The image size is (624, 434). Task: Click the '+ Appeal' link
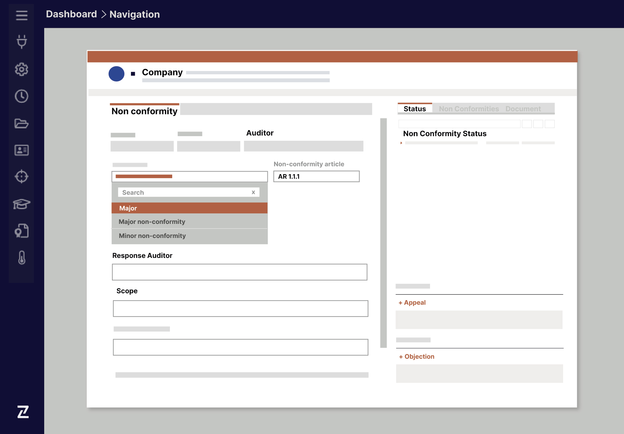[412, 302]
